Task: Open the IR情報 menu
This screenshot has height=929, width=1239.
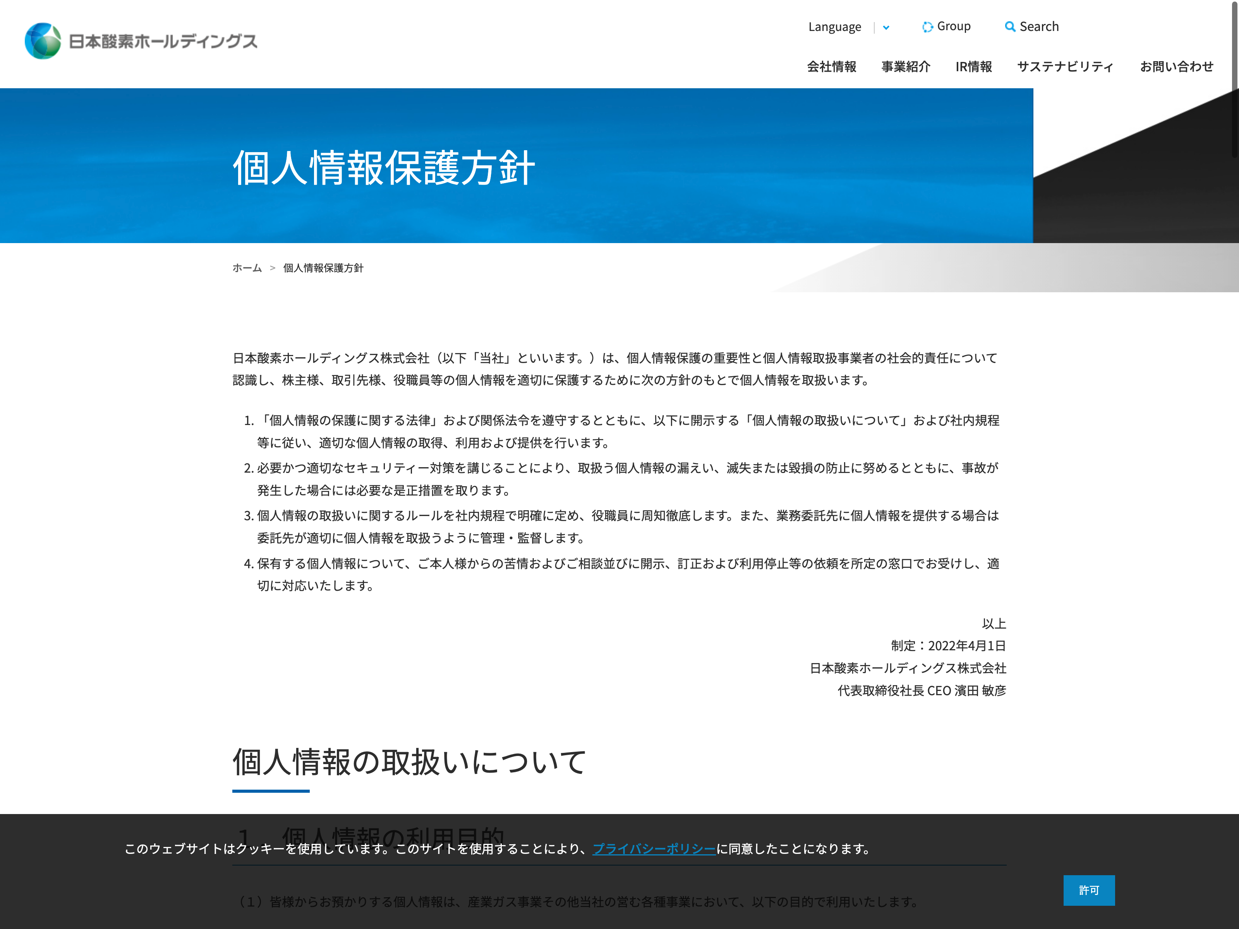Action: [973, 67]
